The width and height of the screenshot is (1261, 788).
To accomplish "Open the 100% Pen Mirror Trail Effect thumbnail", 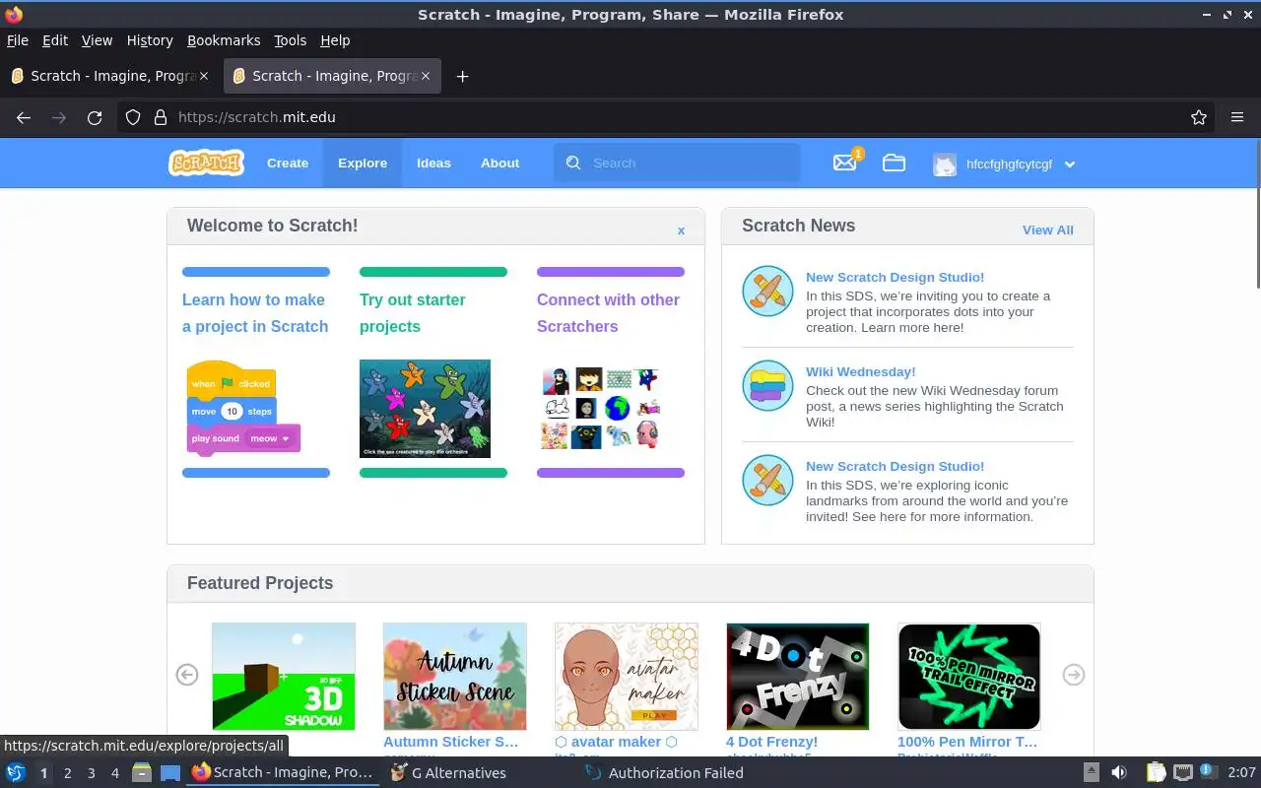I will pos(969,676).
